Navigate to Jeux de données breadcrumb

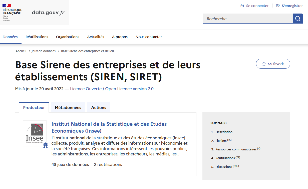click(44, 51)
